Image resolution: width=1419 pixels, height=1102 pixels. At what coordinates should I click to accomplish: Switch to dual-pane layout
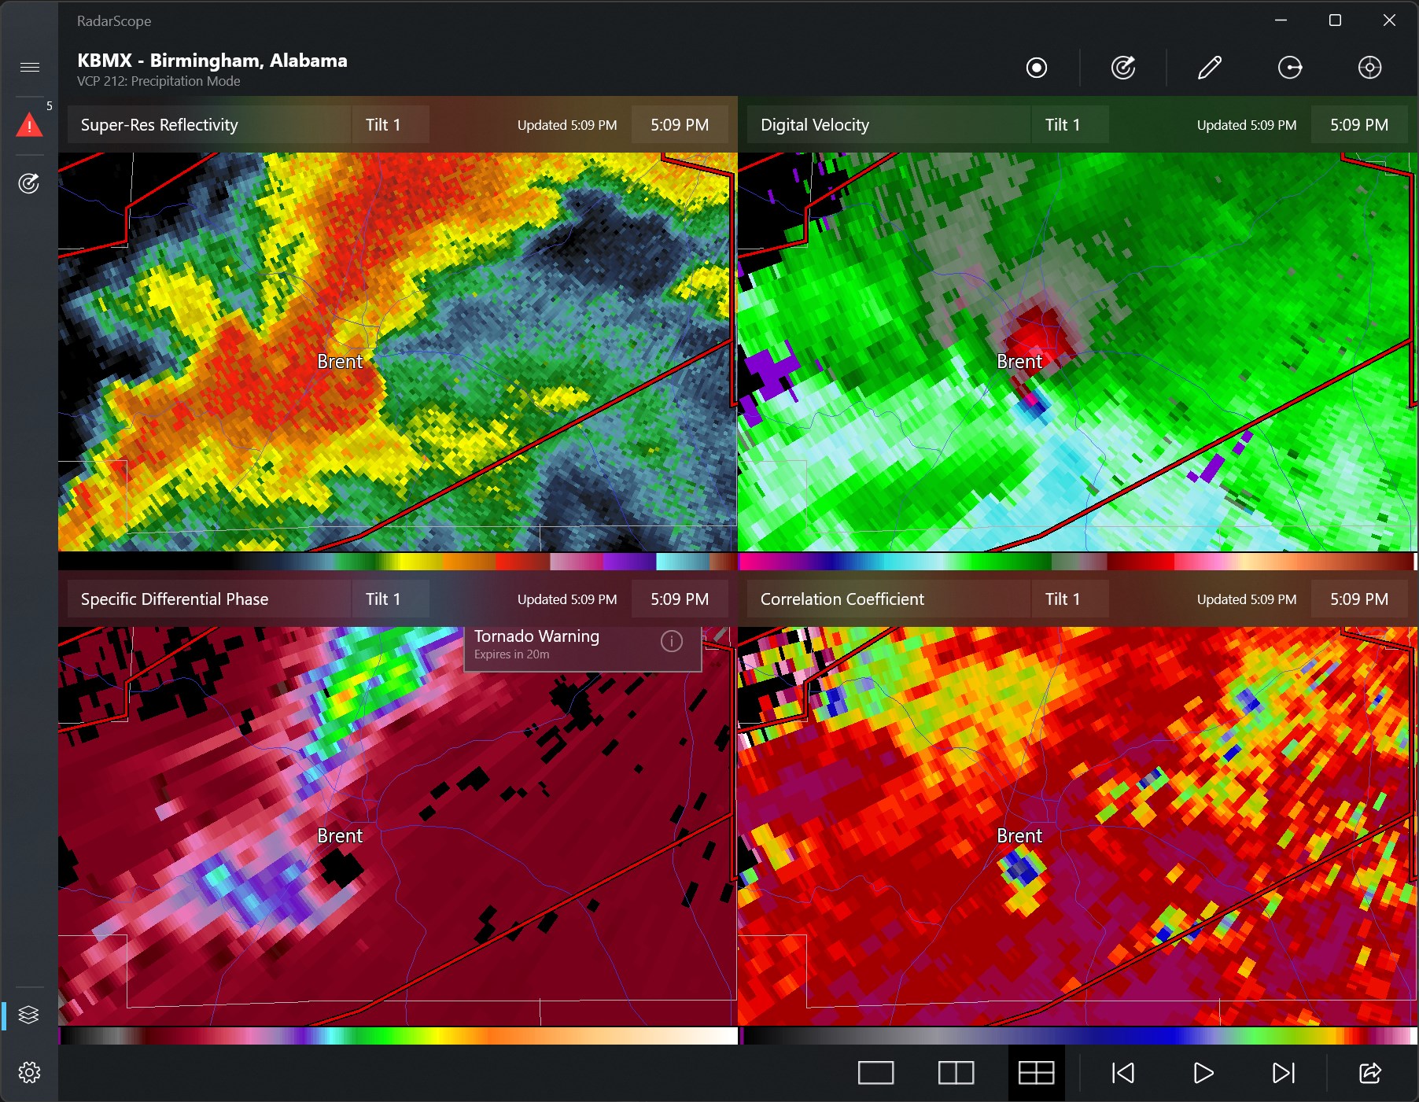[956, 1072]
